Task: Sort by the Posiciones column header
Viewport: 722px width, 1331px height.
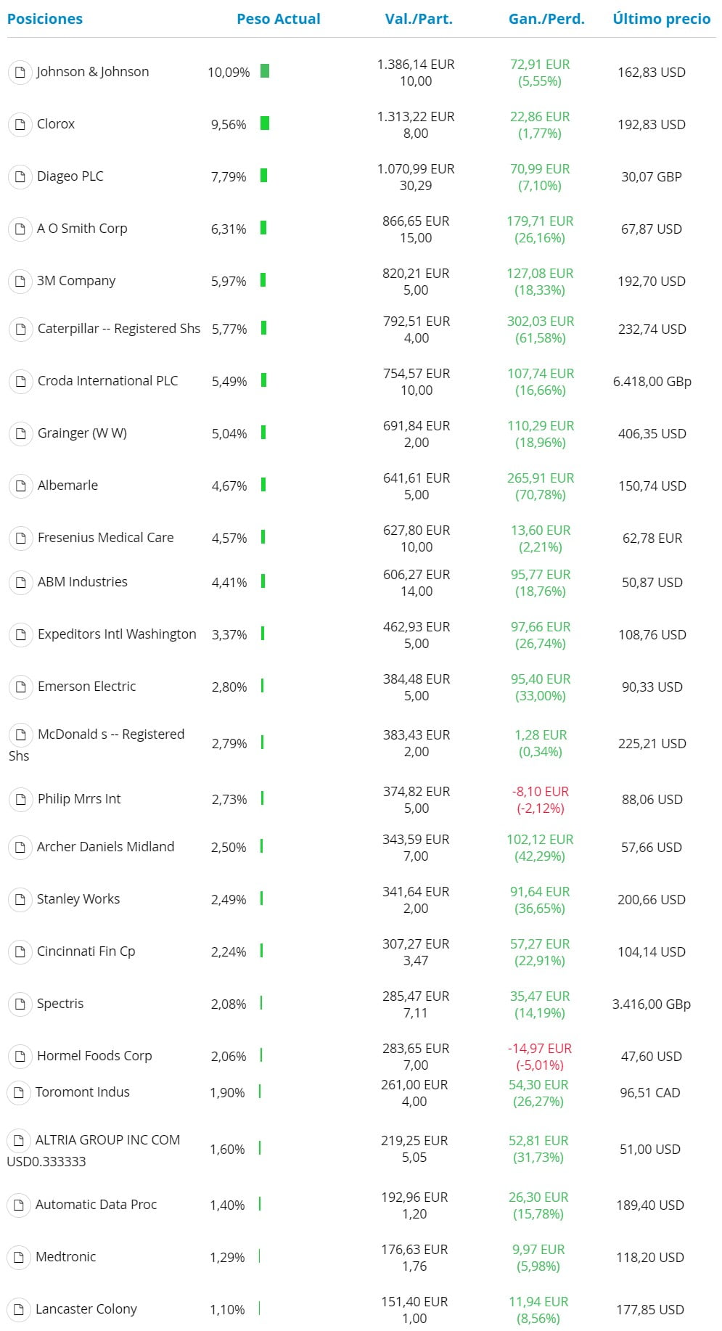Action: tap(45, 19)
